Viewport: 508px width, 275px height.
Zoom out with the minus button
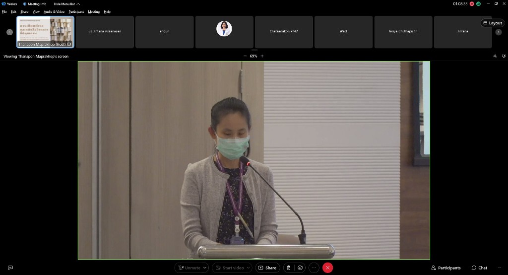point(245,56)
